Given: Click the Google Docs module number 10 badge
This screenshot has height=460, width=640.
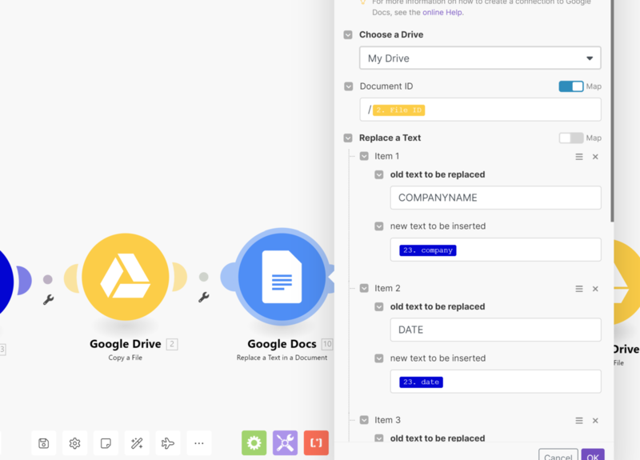Looking at the screenshot, I should [327, 344].
